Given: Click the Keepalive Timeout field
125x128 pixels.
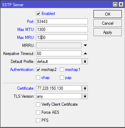Looking at the screenshot, I should (59, 54).
